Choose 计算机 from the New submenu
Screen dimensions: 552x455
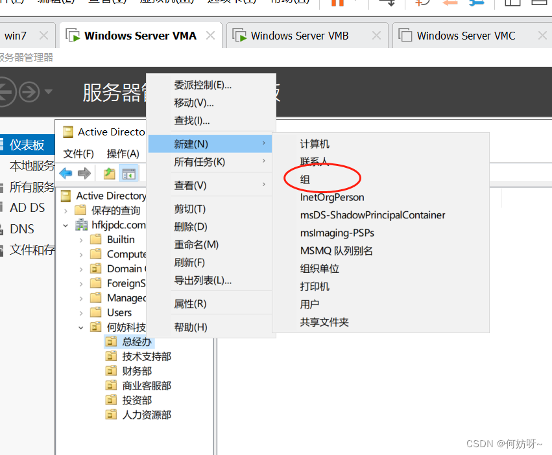tap(315, 144)
